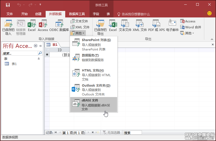Image resolution: width=216 pixels, height=141 pixels.
Task: Choose HTML 文档 from the menu
Action: pos(94,75)
